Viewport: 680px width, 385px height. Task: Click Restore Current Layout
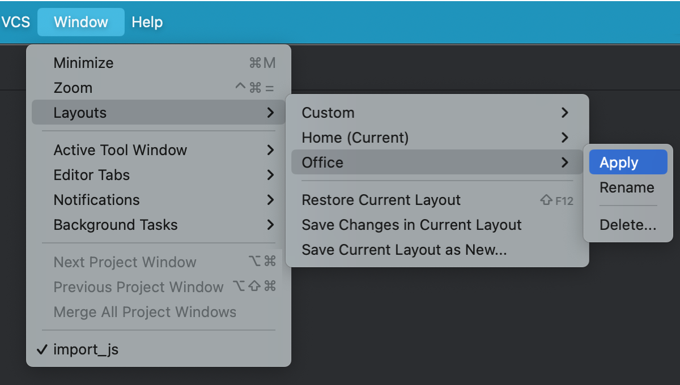pos(381,200)
